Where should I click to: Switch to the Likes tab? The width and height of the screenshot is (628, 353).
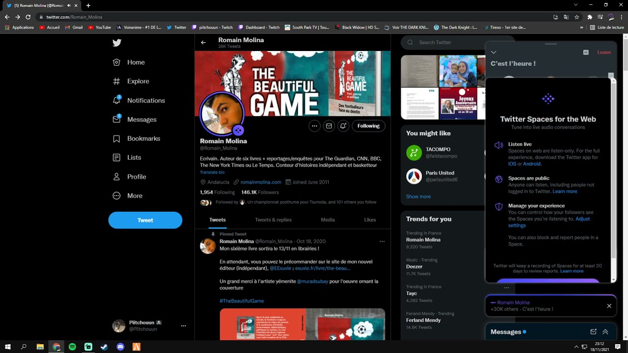click(370, 220)
